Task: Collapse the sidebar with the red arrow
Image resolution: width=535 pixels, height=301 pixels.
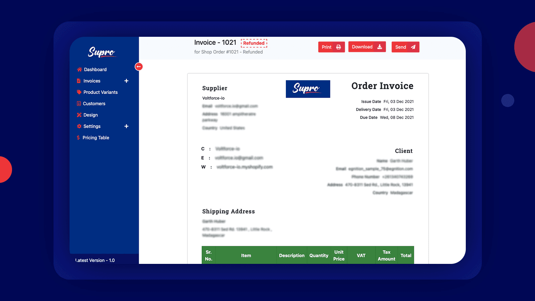Action: (x=139, y=67)
